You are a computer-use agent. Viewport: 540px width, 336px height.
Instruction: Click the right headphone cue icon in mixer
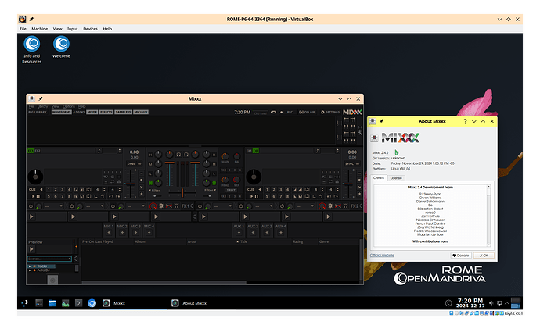[x=186, y=155]
